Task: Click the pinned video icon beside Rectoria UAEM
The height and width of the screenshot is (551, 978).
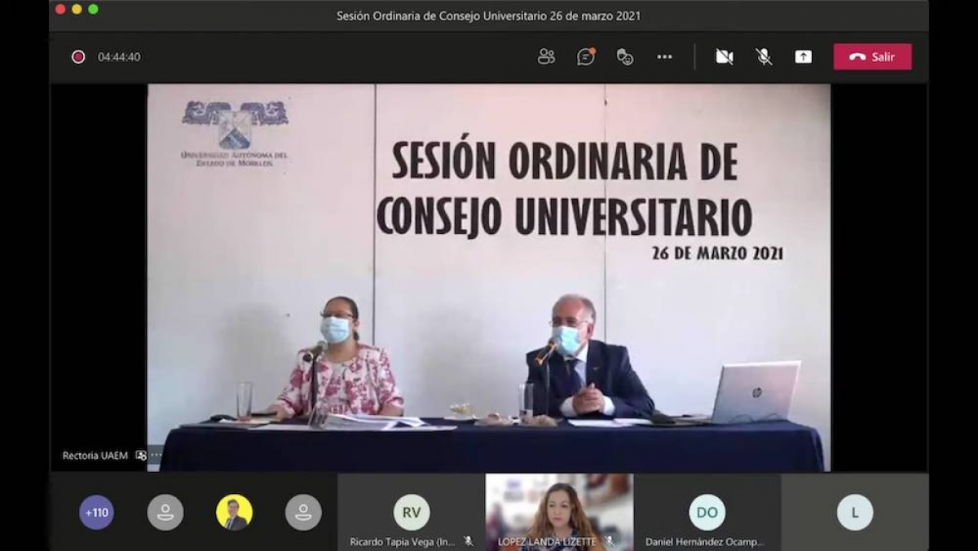Action: coord(141,456)
